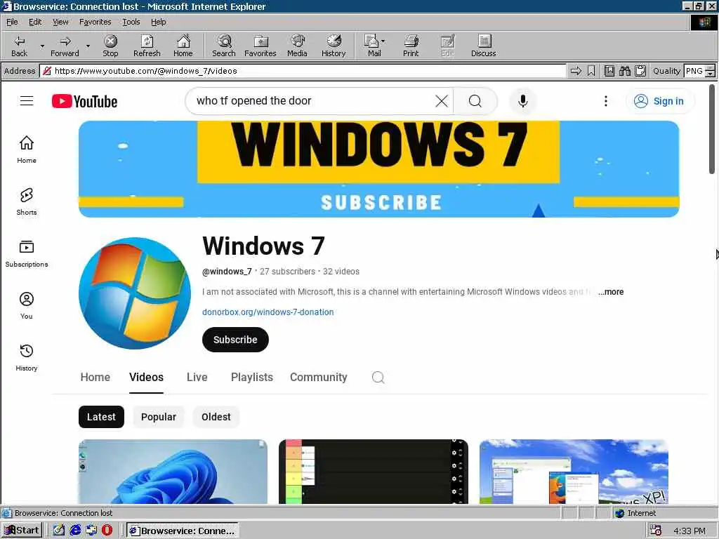719x539 pixels.
Task: Open the Windows 11 wallpaper video thumbnail
Action: 173,472
